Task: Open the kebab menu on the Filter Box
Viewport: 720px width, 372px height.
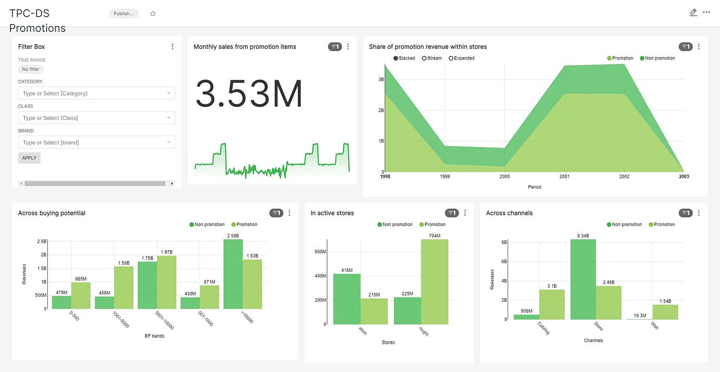Action: click(172, 46)
